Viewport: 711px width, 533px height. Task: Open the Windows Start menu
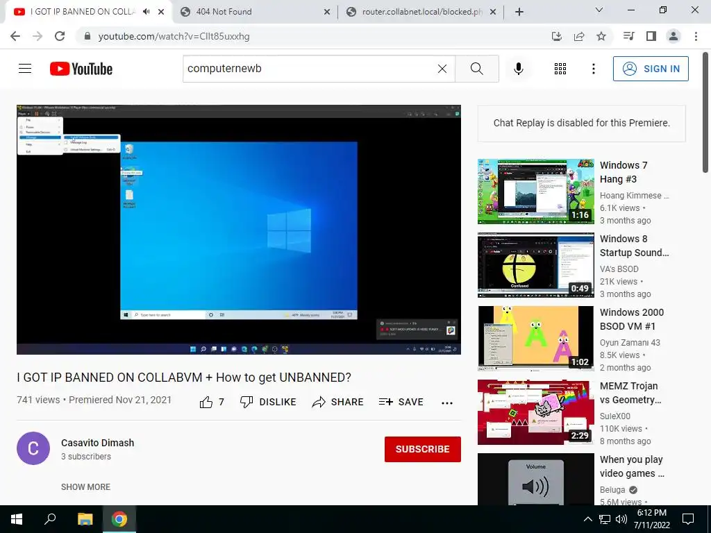click(17, 519)
